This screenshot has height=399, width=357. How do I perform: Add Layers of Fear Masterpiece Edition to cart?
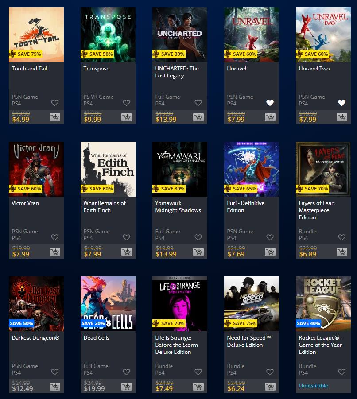point(342,252)
